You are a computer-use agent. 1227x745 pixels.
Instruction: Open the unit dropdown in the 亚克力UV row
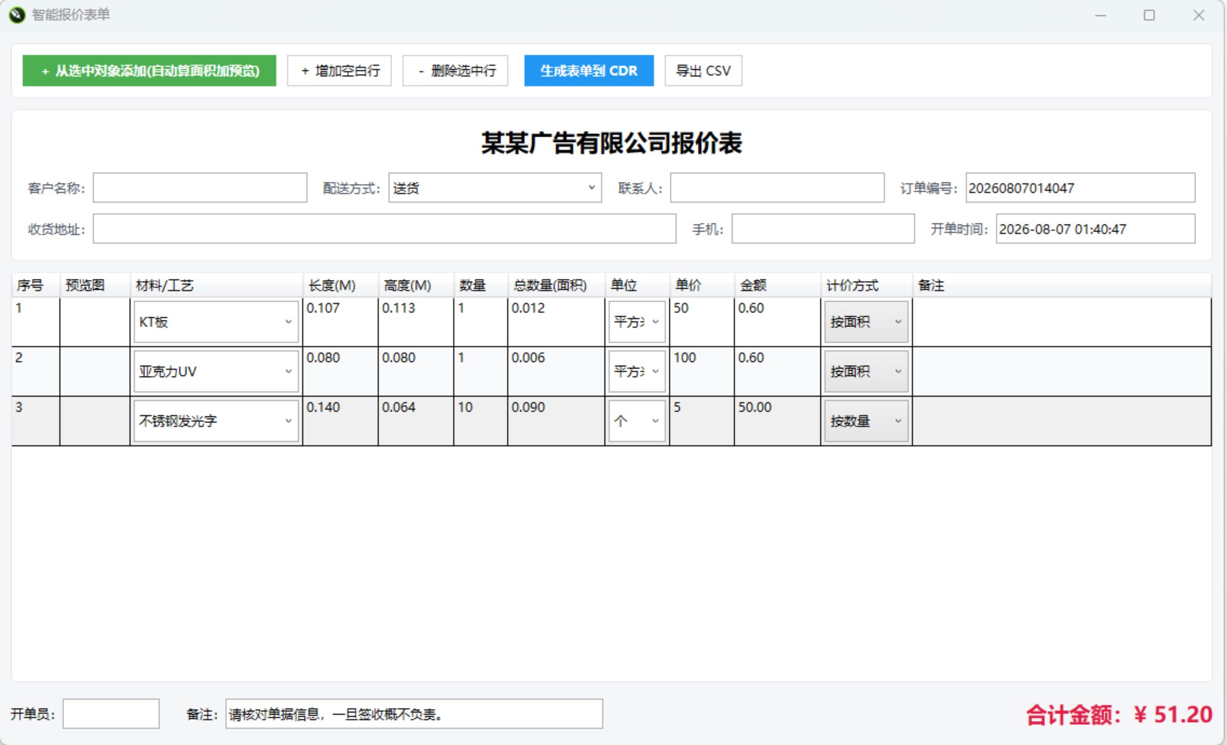click(x=637, y=371)
